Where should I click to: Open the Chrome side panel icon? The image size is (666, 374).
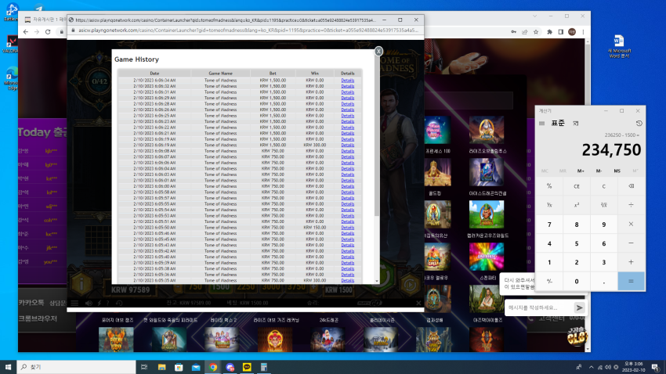561,32
